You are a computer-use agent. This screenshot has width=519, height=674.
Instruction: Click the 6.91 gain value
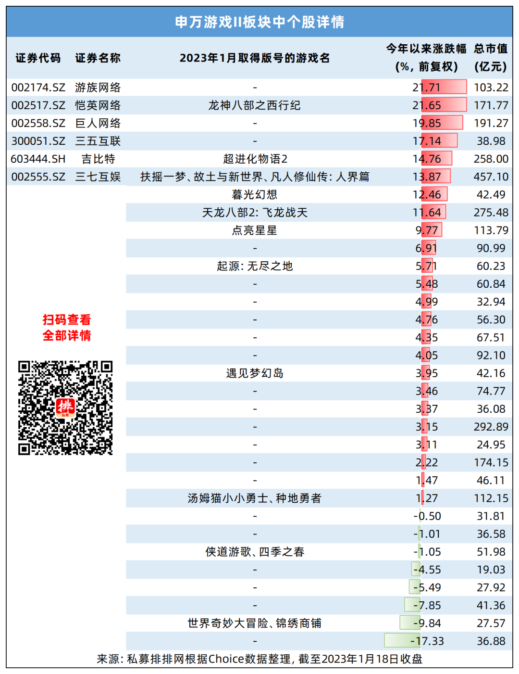tap(427, 248)
